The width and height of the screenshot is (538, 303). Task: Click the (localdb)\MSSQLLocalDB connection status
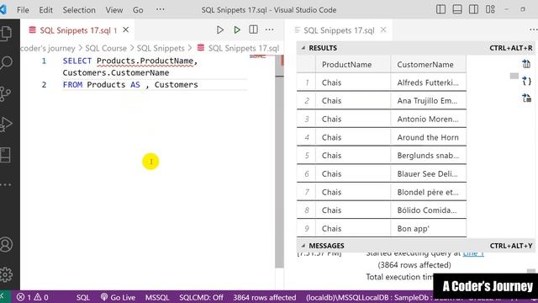click(x=369, y=297)
